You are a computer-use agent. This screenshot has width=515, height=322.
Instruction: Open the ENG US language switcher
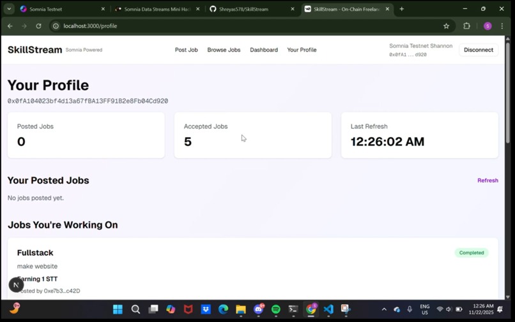click(425, 309)
